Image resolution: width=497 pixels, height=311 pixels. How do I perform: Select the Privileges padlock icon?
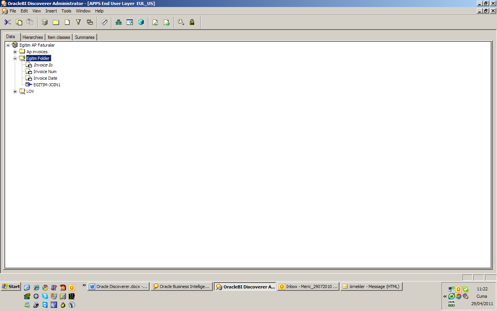(191, 22)
